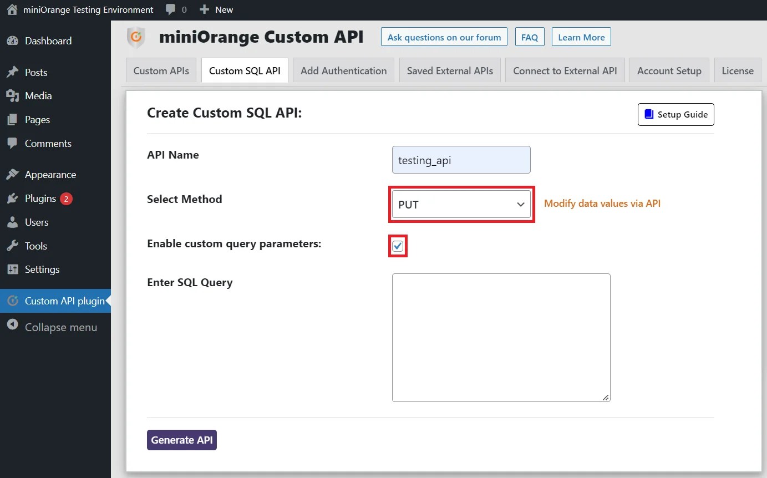Open the Modify data values via API link
Viewport: 767px width, 478px height.
point(602,204)
